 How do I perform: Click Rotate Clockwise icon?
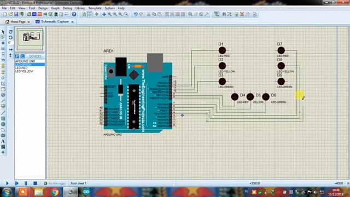pyautogui.click(x=10, y=32)
